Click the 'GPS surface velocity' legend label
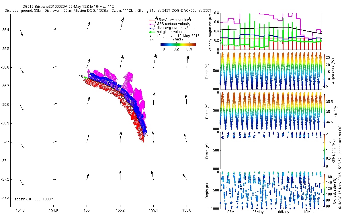The height and width of the screenshot is (215, 344). 174,24
